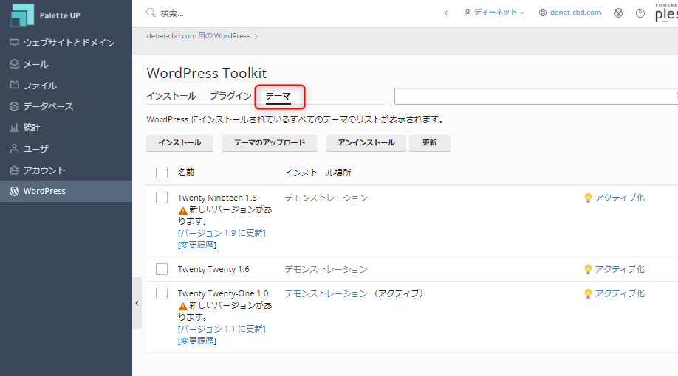Open ファイル in the sidebar
The image size is (678, 376).
tap(66, 85)
